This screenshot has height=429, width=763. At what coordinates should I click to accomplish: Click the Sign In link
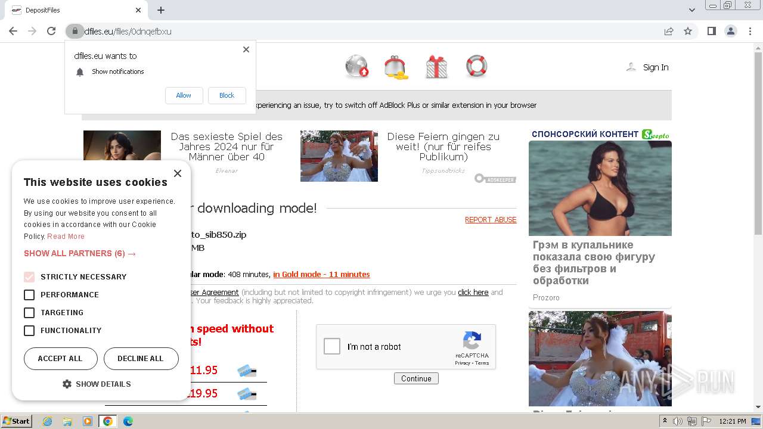click(656, 67)
